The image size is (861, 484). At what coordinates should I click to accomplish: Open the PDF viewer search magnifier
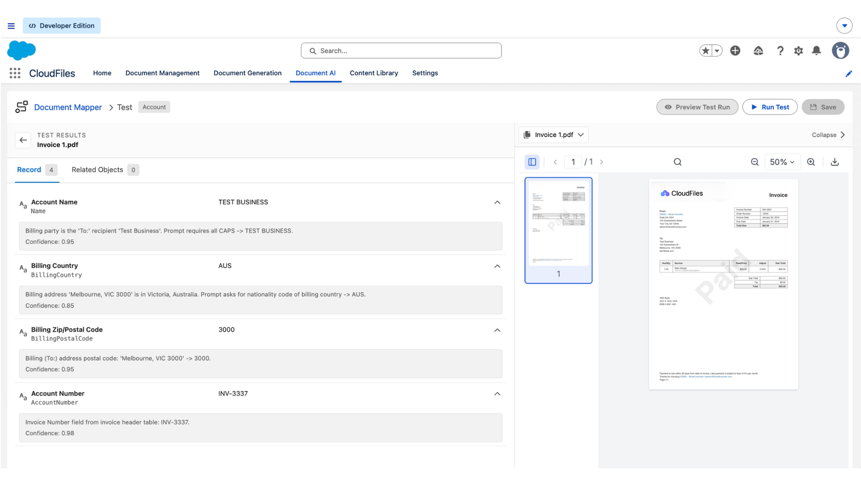[678, 162]
